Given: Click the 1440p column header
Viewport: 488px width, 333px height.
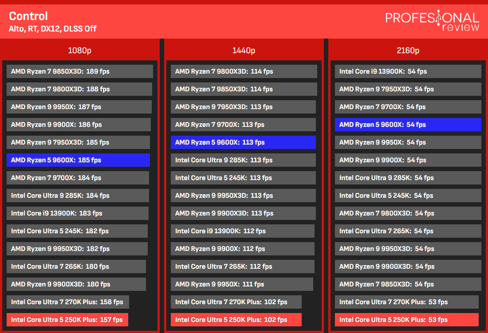Looking at the screenshot, I should click(x=244, y=51).
